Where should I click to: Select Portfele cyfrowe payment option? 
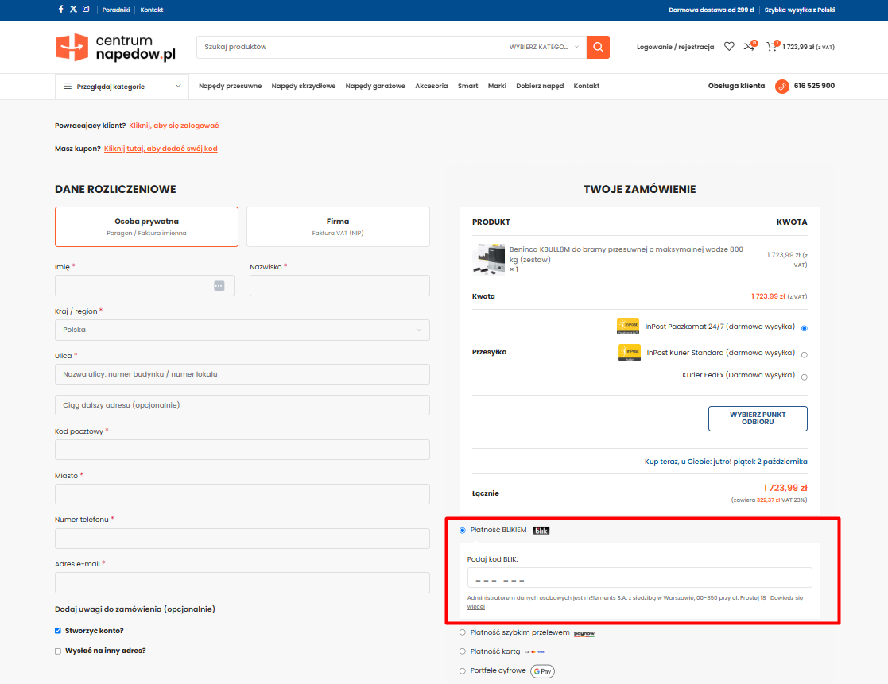[463, 671]
